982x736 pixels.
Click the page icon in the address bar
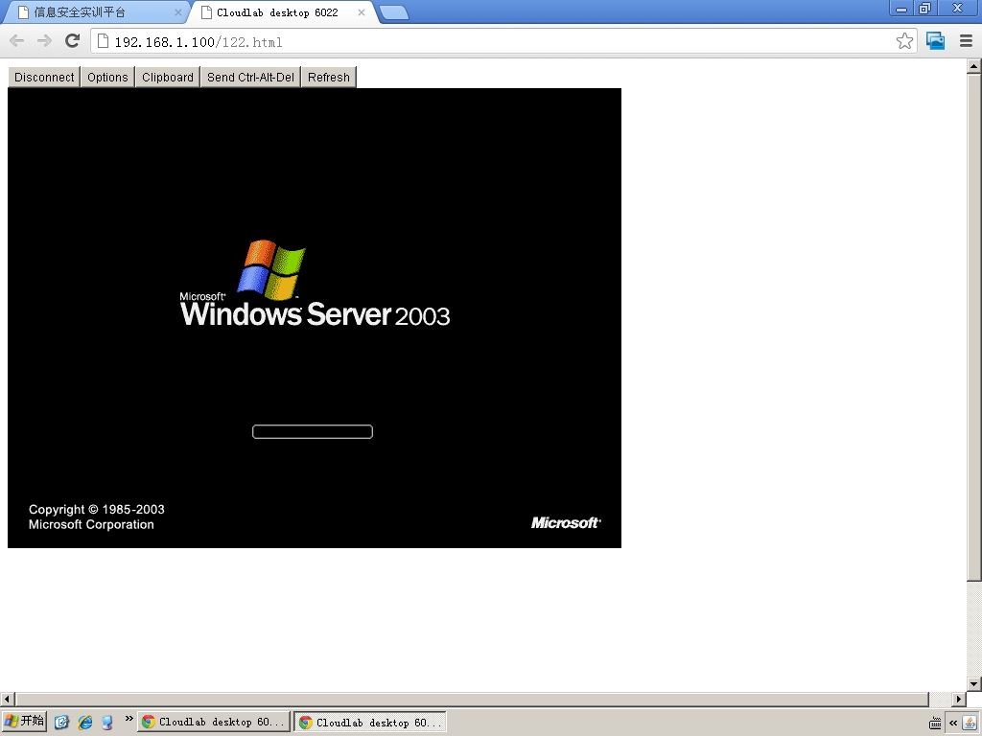103,41
